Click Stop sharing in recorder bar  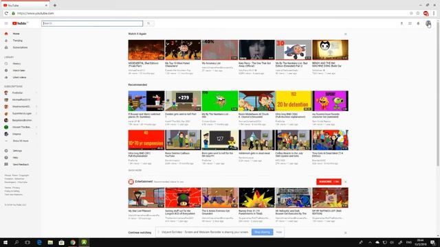[x=262, y=232]
